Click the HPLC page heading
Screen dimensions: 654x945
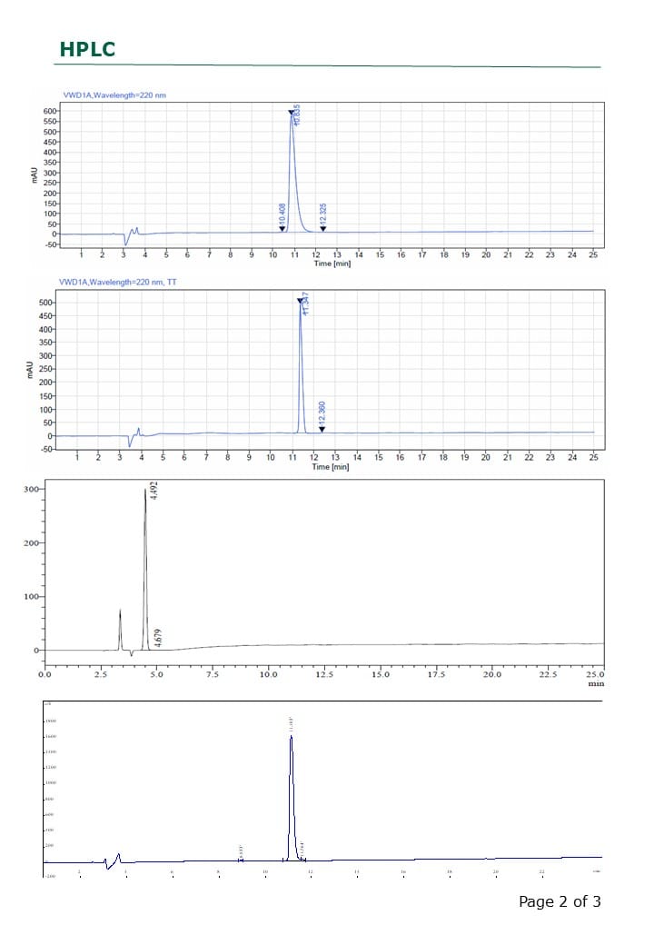coord(87,49)
